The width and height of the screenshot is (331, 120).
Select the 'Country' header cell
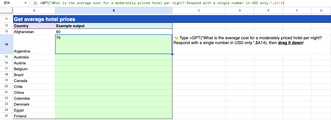(34, 26)
